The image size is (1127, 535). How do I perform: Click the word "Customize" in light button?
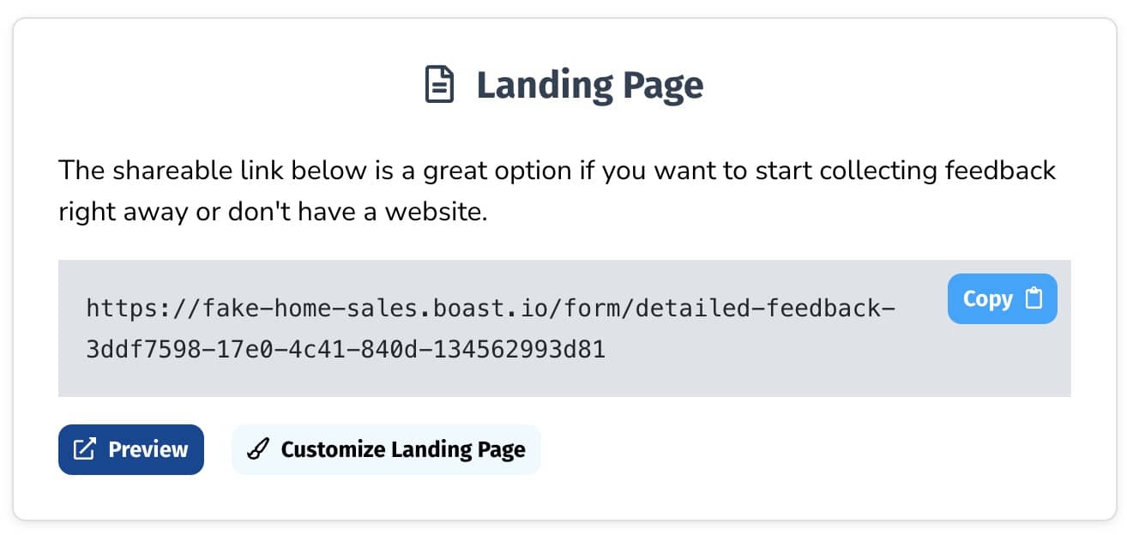click(332, 449)
